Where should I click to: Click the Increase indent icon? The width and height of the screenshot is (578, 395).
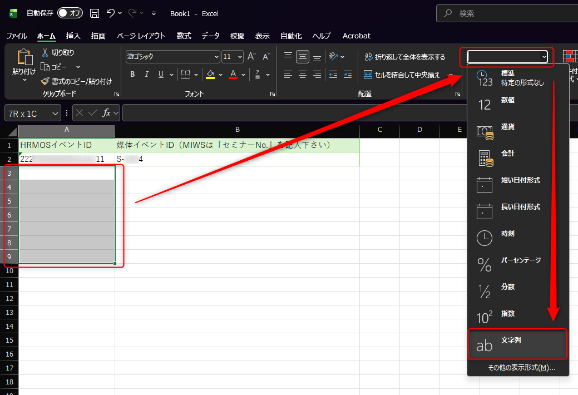[347, 75]
